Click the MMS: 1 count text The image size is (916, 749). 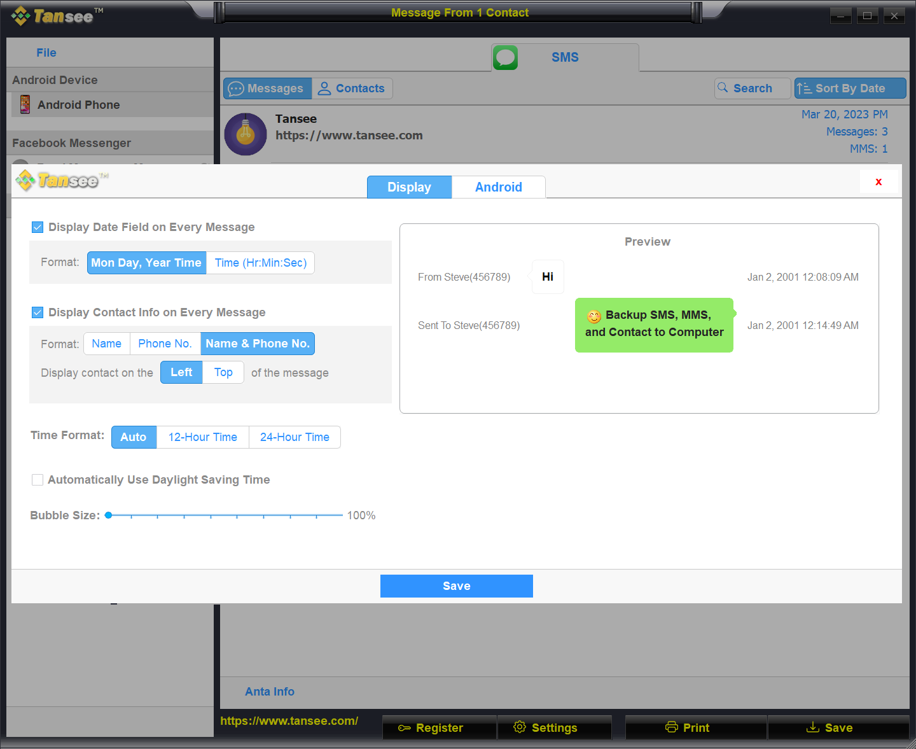click(x=868, y=149)
